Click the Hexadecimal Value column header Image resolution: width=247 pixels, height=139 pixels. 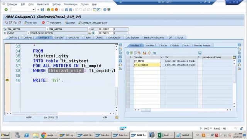pos(217,57)
